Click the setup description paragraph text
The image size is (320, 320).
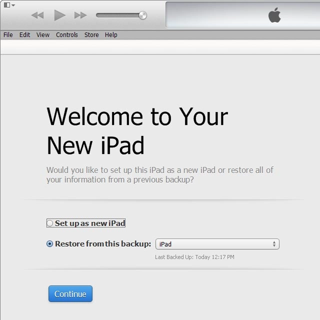160,174
